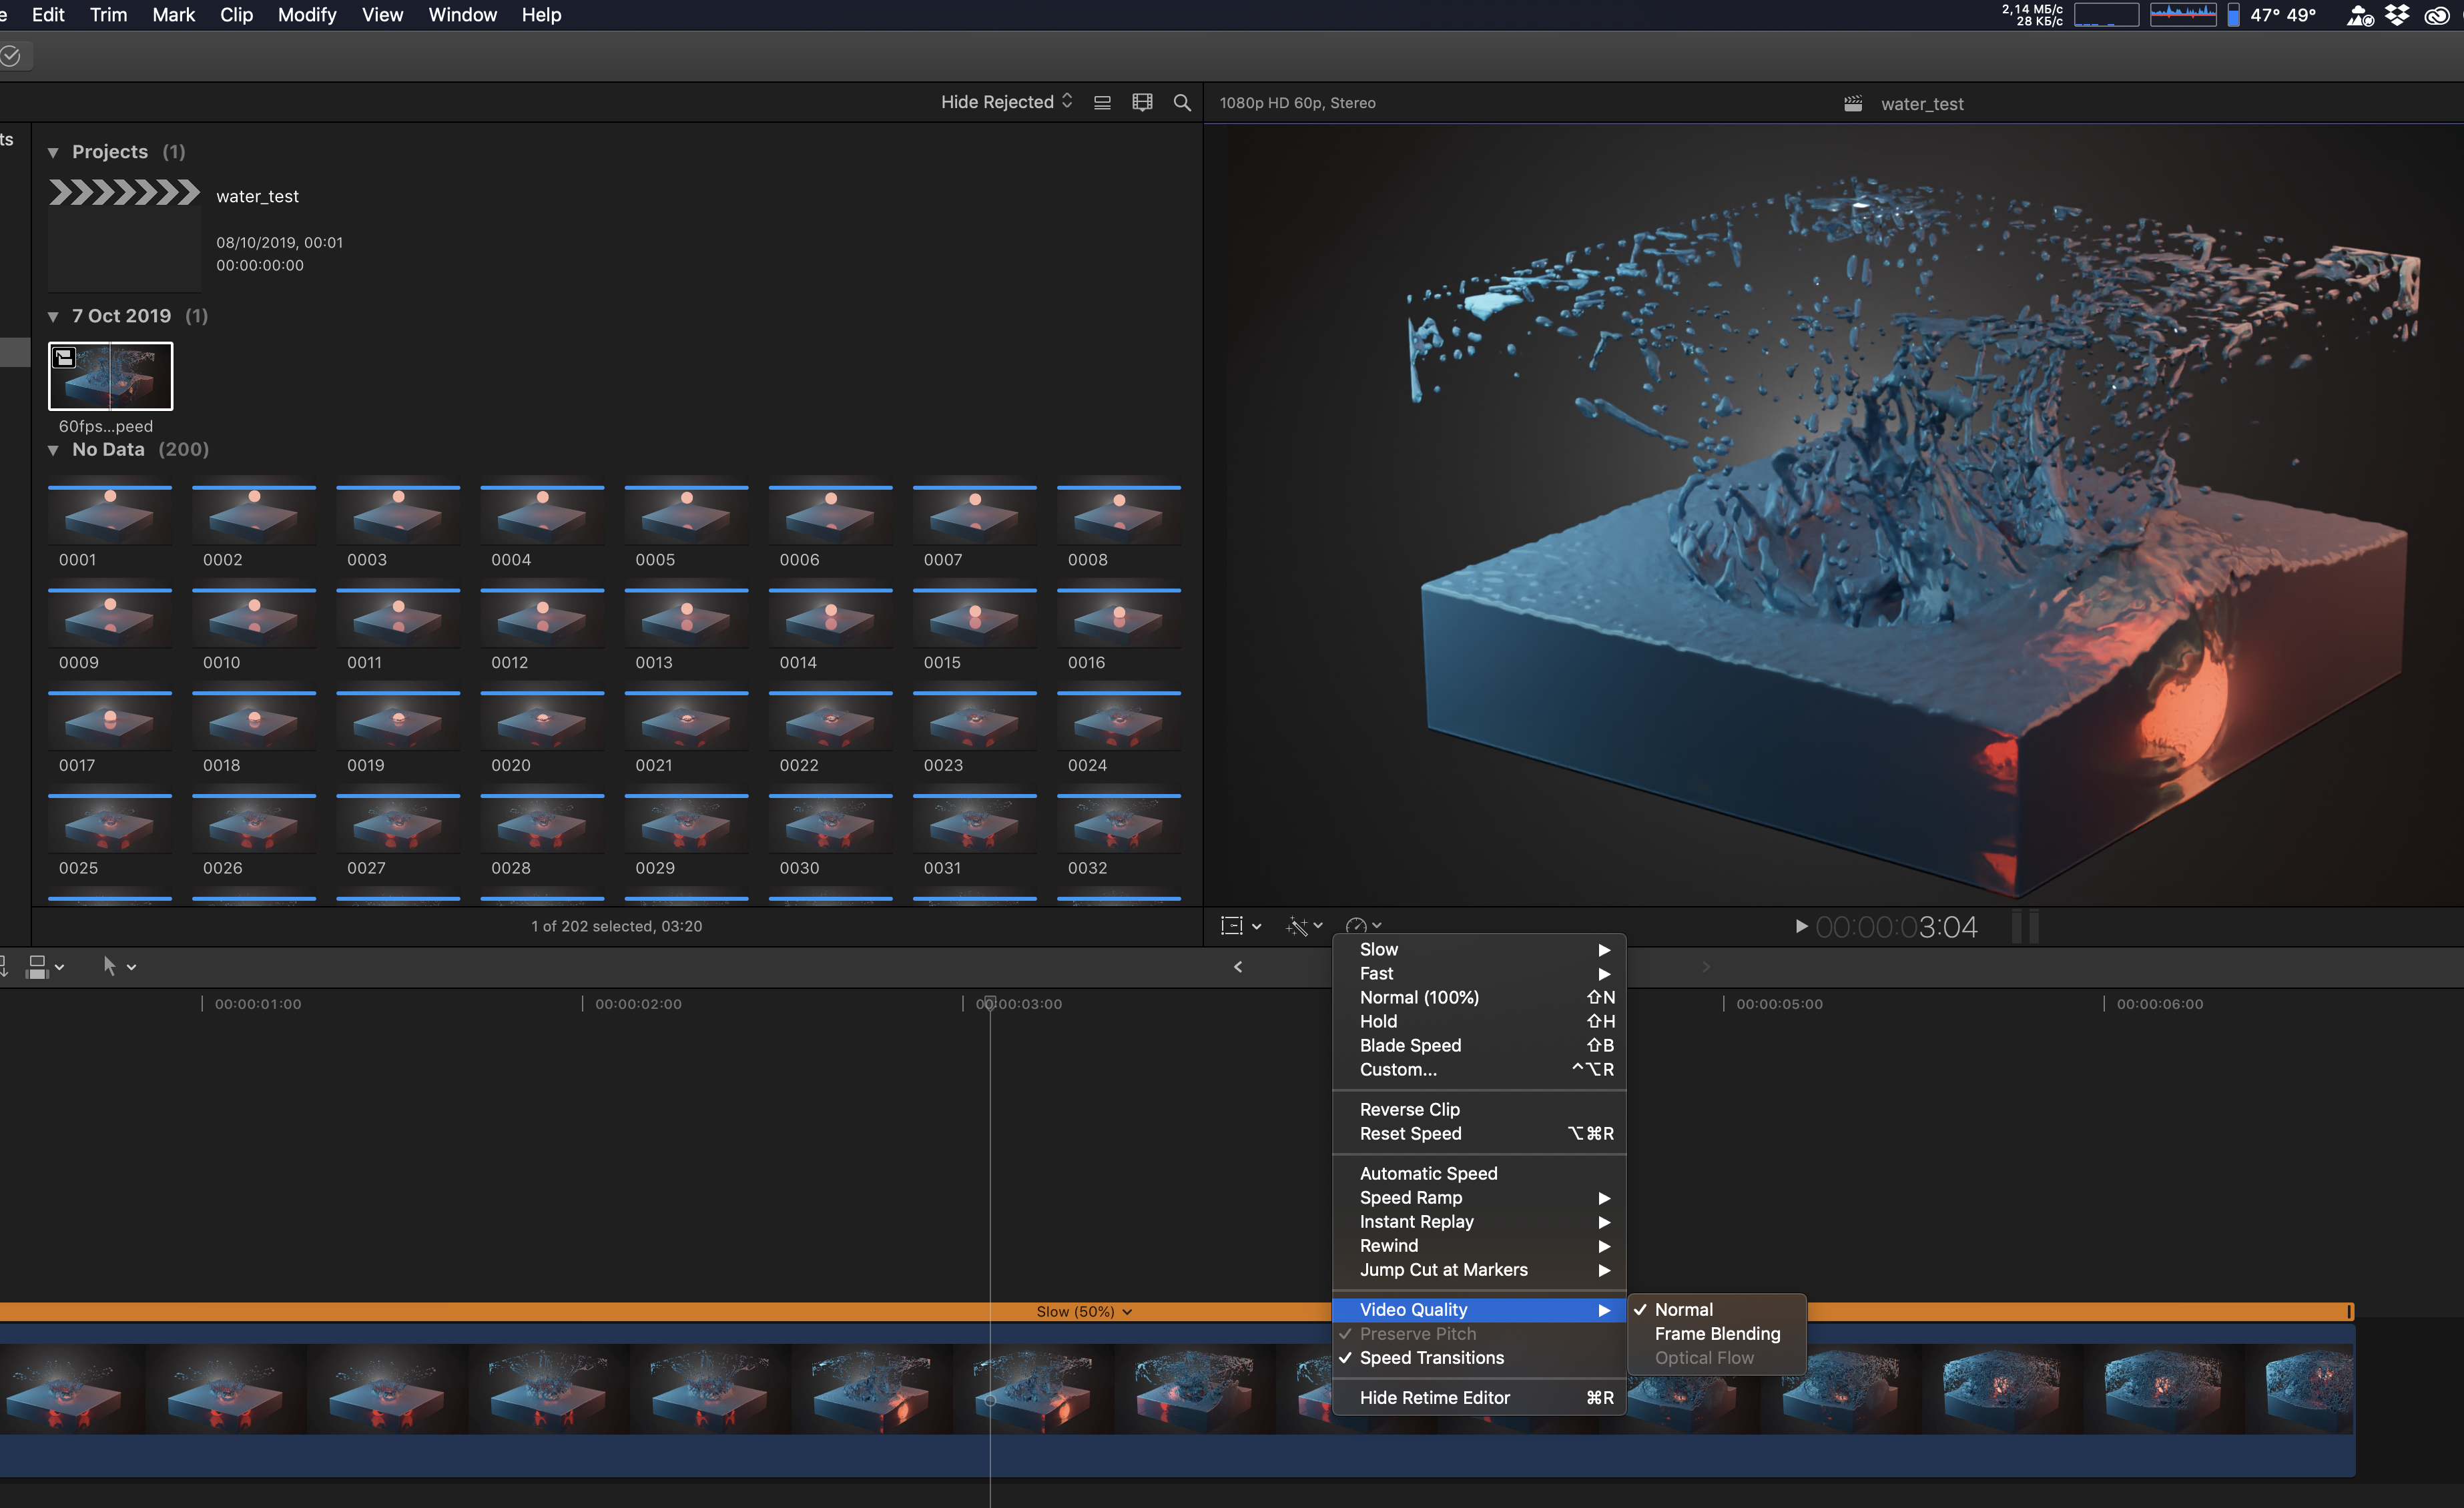Select the water_test project filmstrip icon
The height and width of the screenshot is (1508, 2464).
(x=124, y=192)
